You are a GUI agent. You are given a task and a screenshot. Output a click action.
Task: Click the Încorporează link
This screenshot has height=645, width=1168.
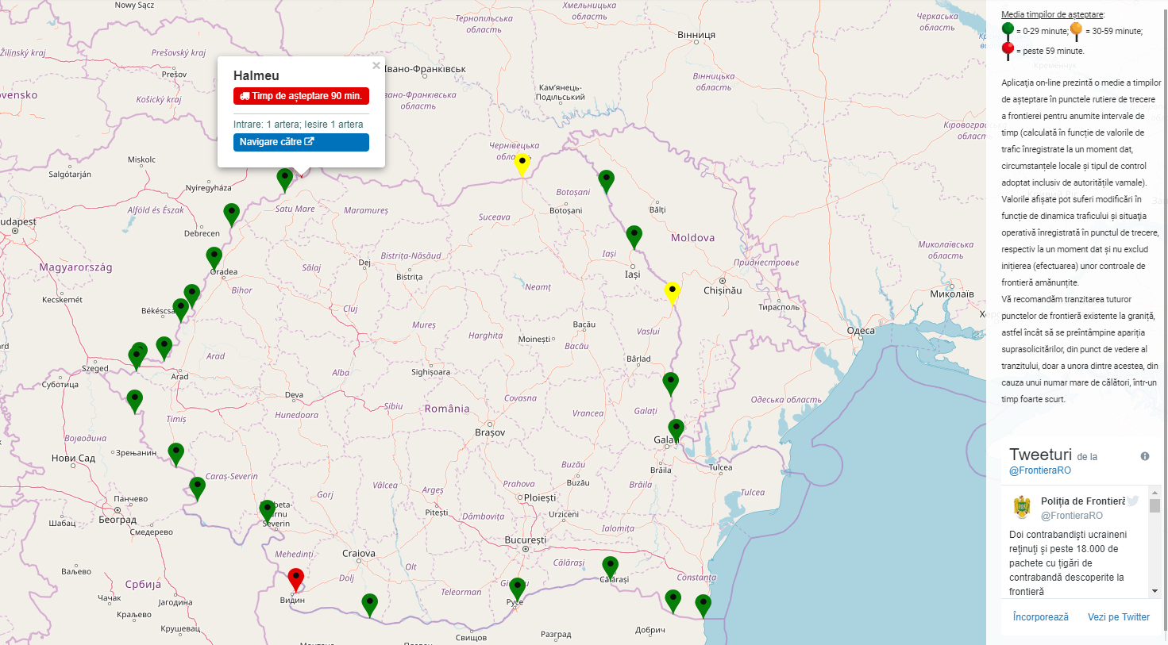pos(1040,617)
